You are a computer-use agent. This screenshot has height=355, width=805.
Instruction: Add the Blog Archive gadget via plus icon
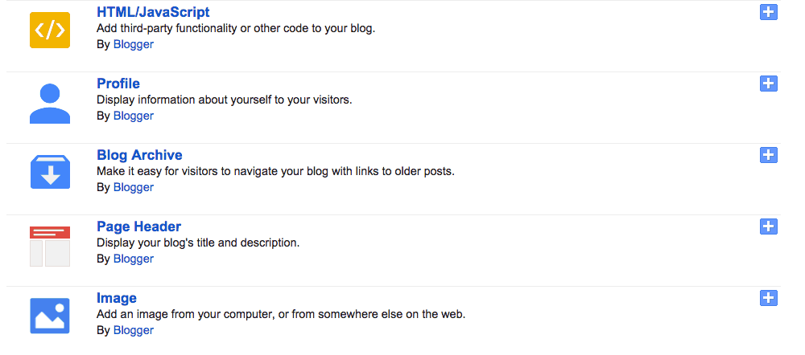tap(769, 155)
